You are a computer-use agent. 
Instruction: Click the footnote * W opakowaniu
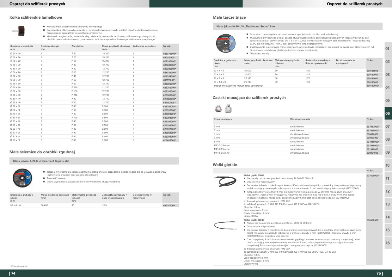[19, 267]
